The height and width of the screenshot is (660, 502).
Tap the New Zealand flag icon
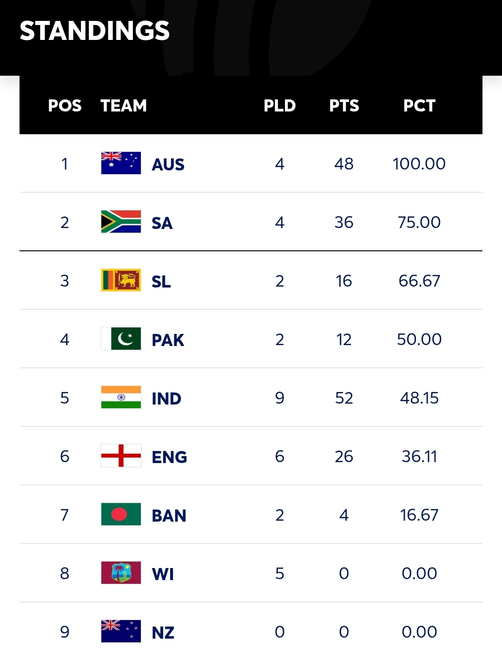(x=121, y=632)
